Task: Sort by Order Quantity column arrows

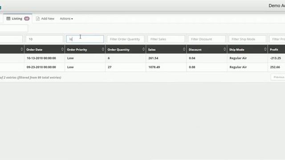Action: pyautogui.click(x=143, y=49)
